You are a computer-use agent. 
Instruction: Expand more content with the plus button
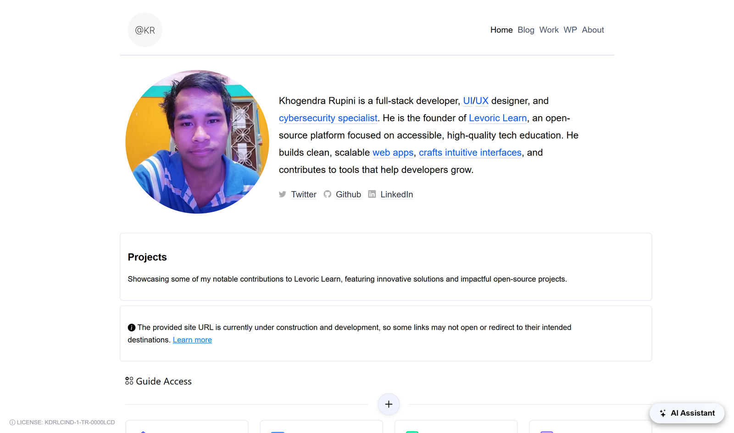click(x=389, y=404)
